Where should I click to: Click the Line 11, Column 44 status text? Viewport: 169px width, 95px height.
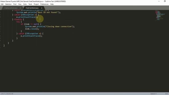[x=7, y=94]
